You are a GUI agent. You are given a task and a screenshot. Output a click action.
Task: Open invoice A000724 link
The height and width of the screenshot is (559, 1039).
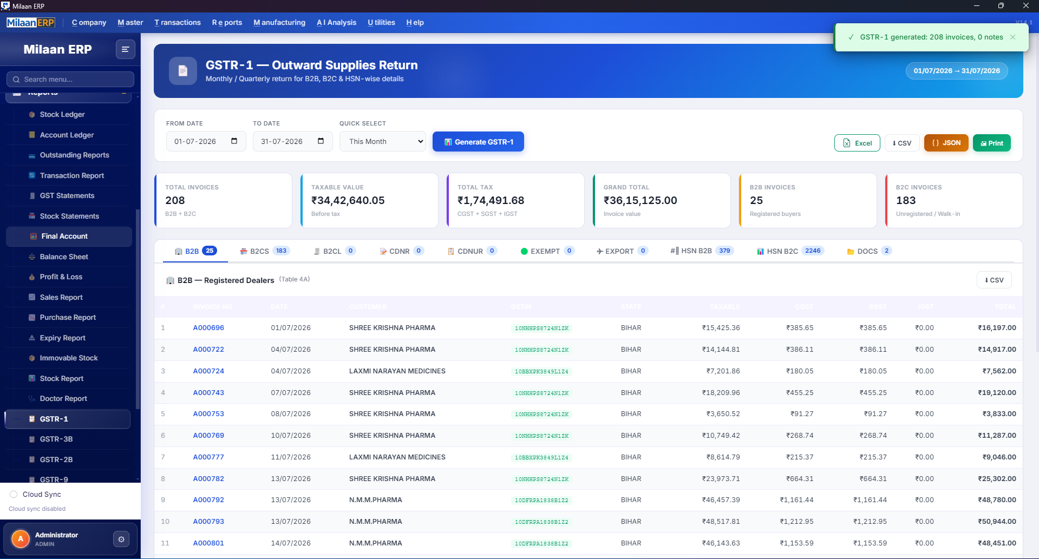click(x=208, y=371)
